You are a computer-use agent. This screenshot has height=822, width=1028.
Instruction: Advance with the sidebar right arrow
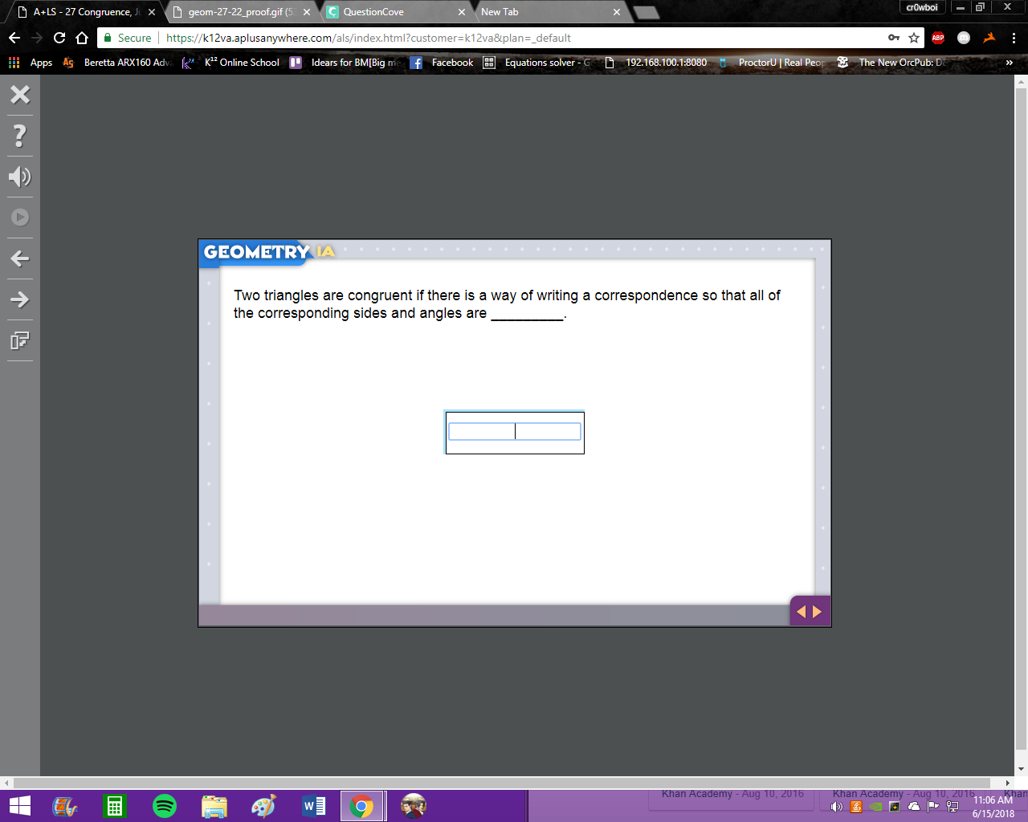pyautogui.click(x=20, y=299)
